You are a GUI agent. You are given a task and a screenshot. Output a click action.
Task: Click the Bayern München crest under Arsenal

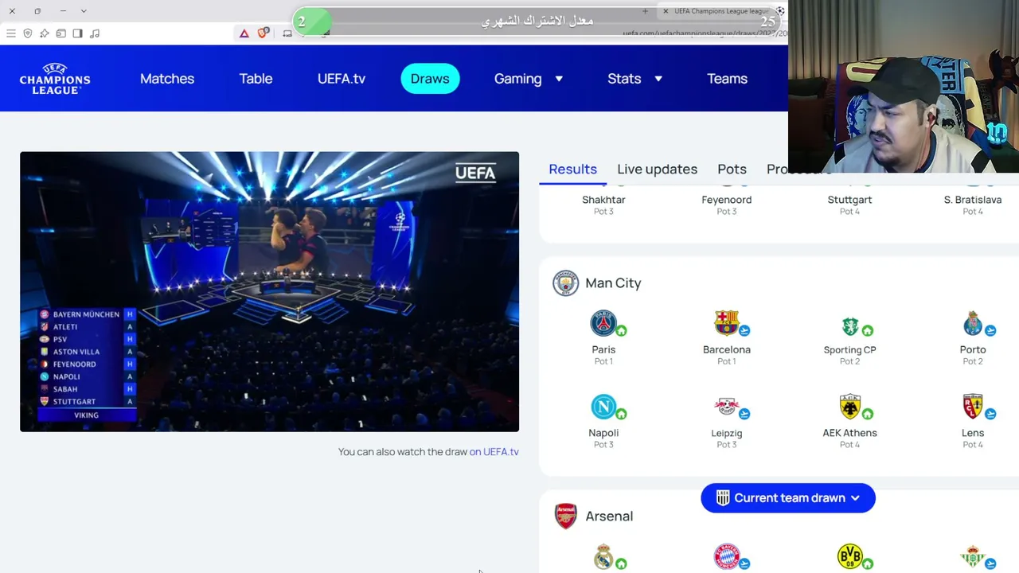pyautogui.click(x=726, y=556)
